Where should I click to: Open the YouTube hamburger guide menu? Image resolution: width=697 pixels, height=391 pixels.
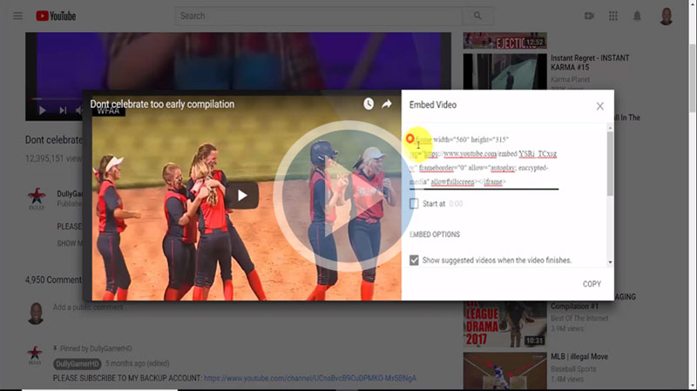pos(17,16)
